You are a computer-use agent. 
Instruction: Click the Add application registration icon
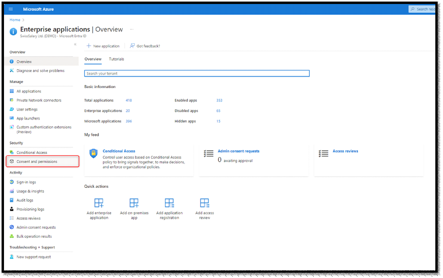[169, 203]
